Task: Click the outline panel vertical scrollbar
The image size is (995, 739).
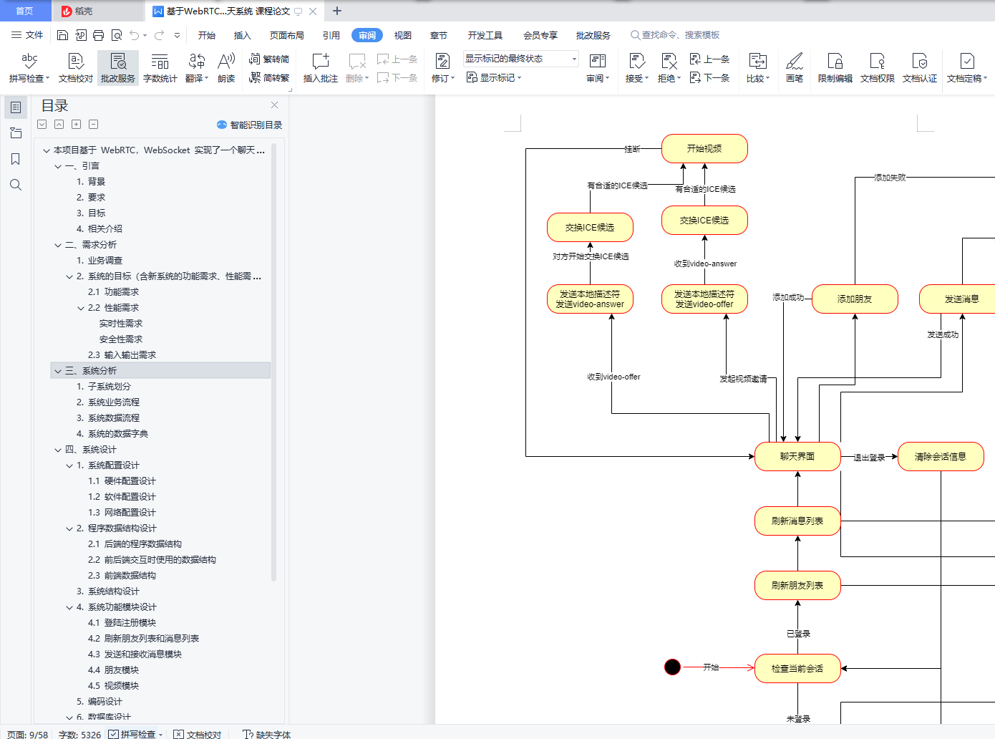Action: pos(273,362)
